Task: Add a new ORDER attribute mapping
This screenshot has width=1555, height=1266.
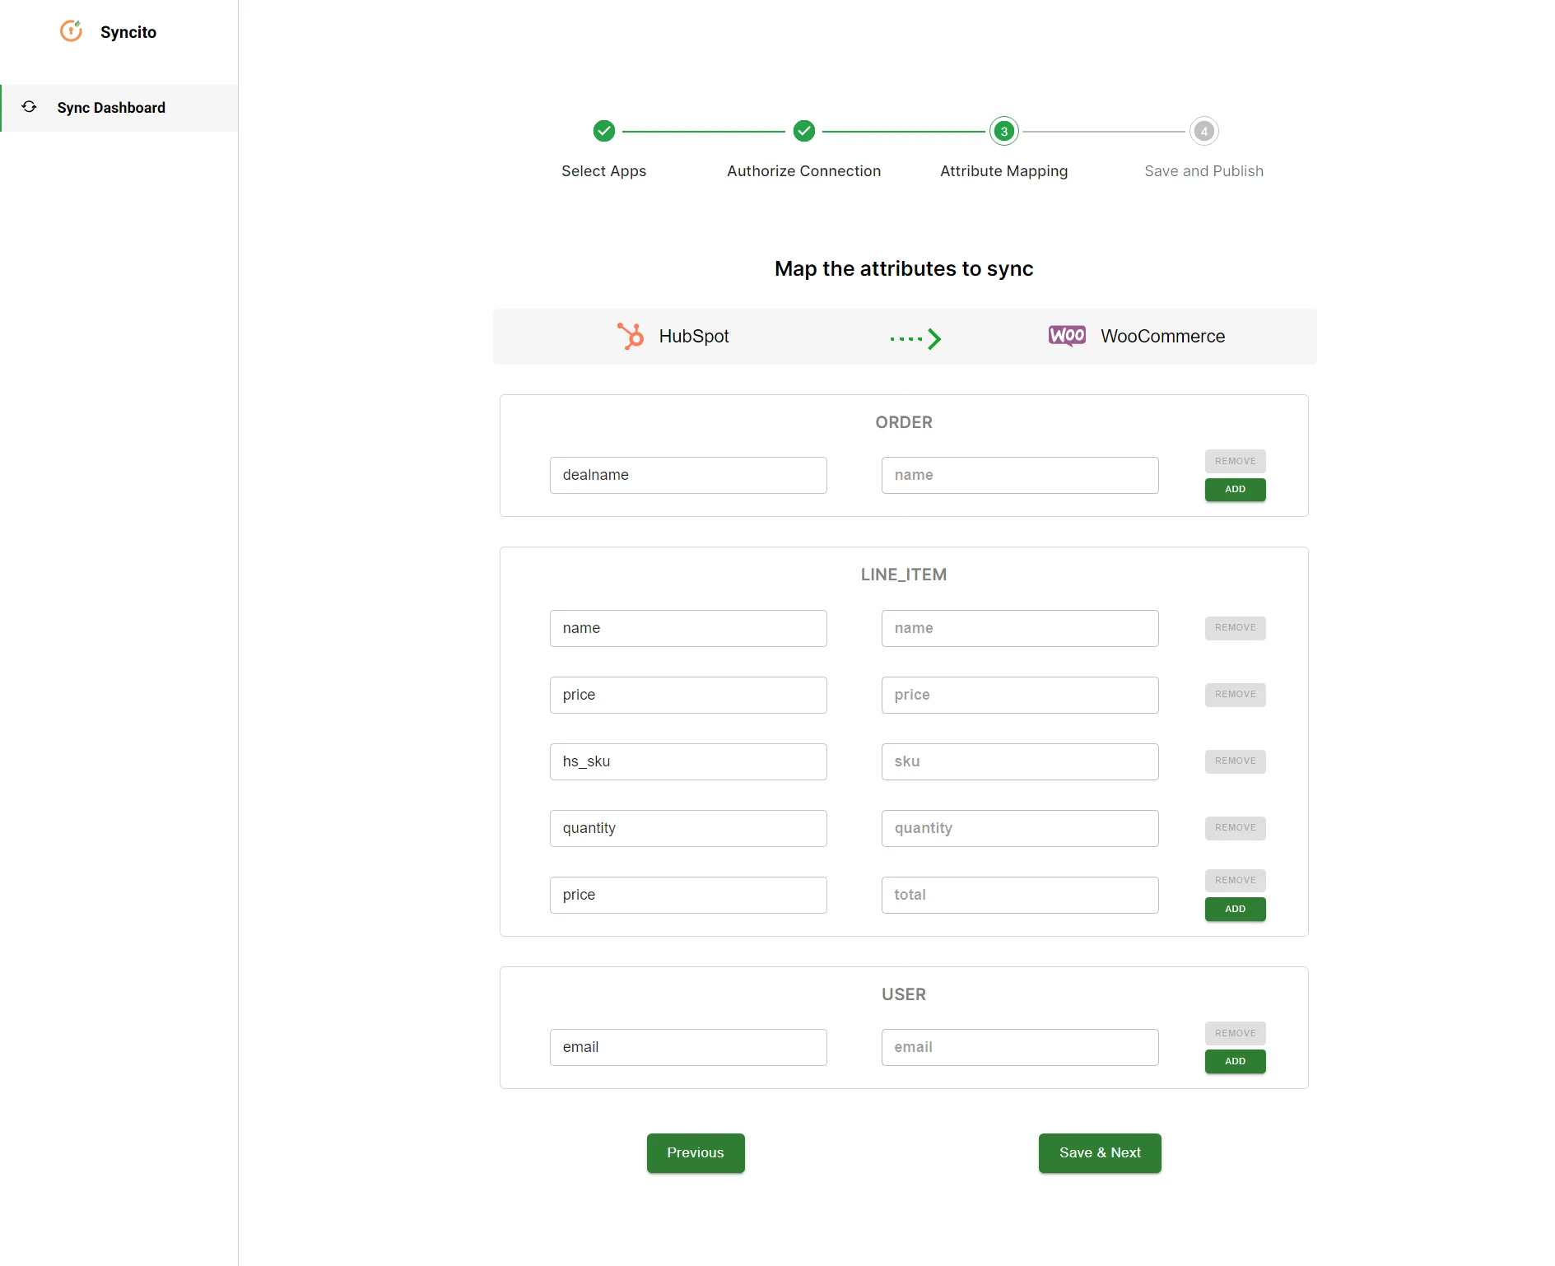Action: tap(1234, 489)
